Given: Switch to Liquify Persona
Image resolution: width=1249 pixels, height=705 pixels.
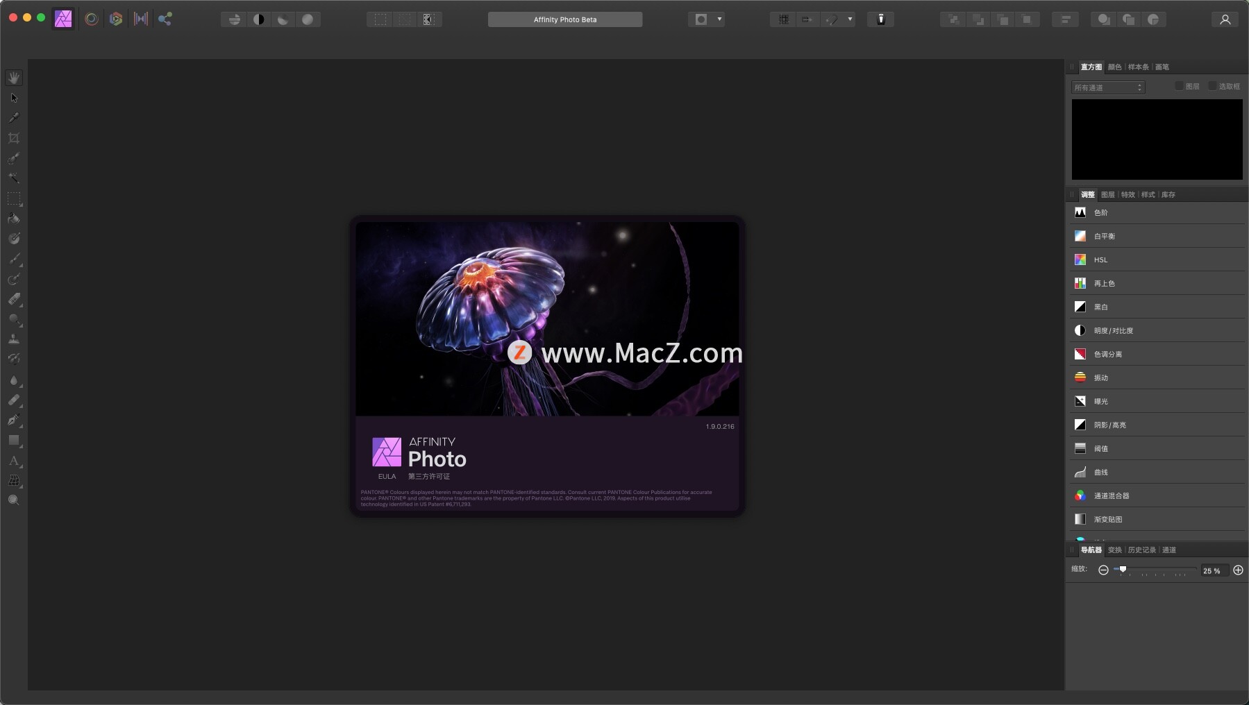Looking at the screenshot, I should pos(91,19).
